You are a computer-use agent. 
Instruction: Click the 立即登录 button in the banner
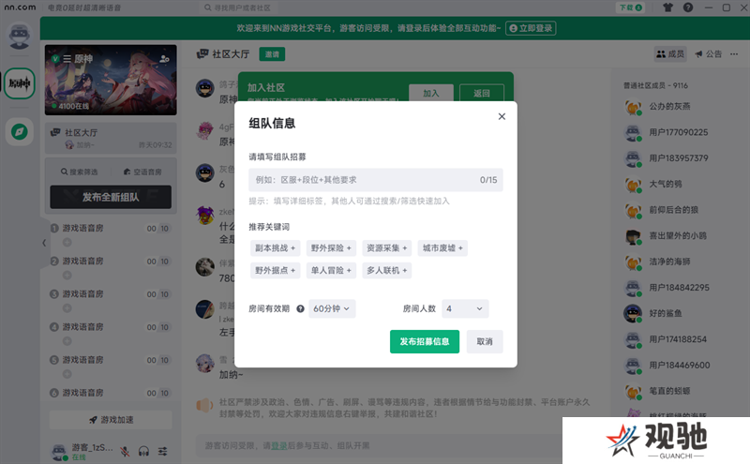pos(531,28)
